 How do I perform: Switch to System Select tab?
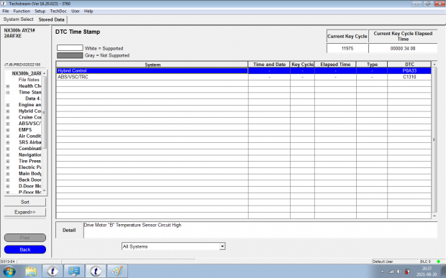(x=18, y=19)
